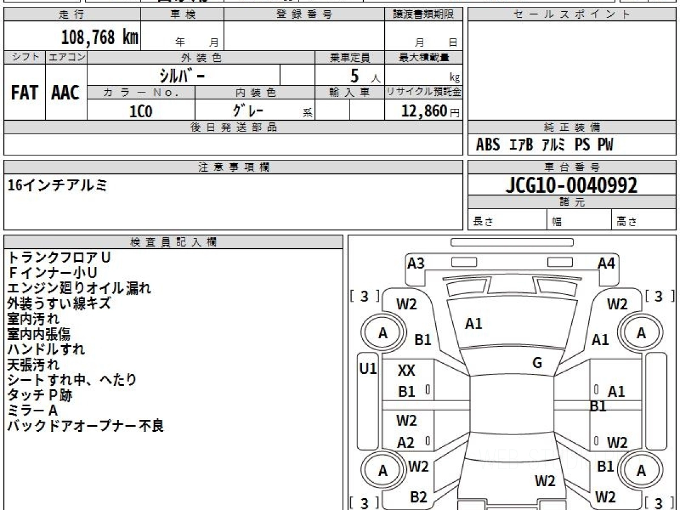Click the G mark on the windshield
The width and height of the screenshot is (680, 510).
(538, 363)
